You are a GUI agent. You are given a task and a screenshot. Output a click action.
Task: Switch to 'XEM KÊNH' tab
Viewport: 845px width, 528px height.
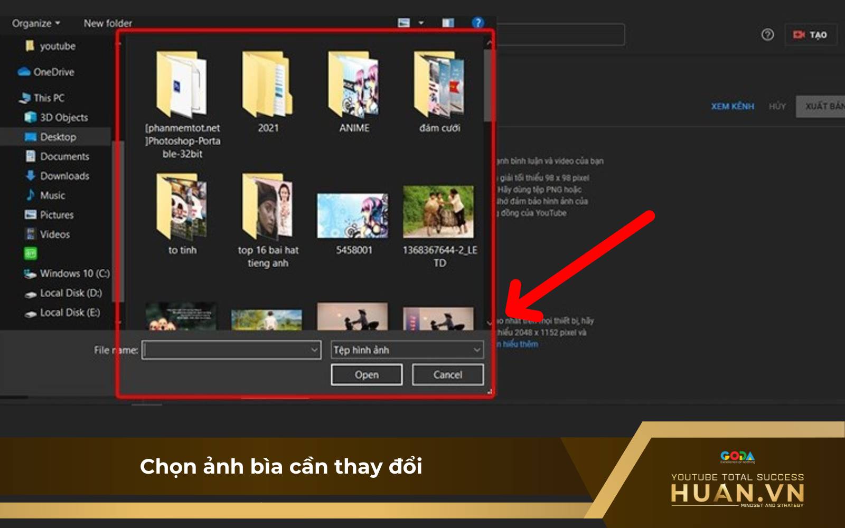(x=733, y=106)
